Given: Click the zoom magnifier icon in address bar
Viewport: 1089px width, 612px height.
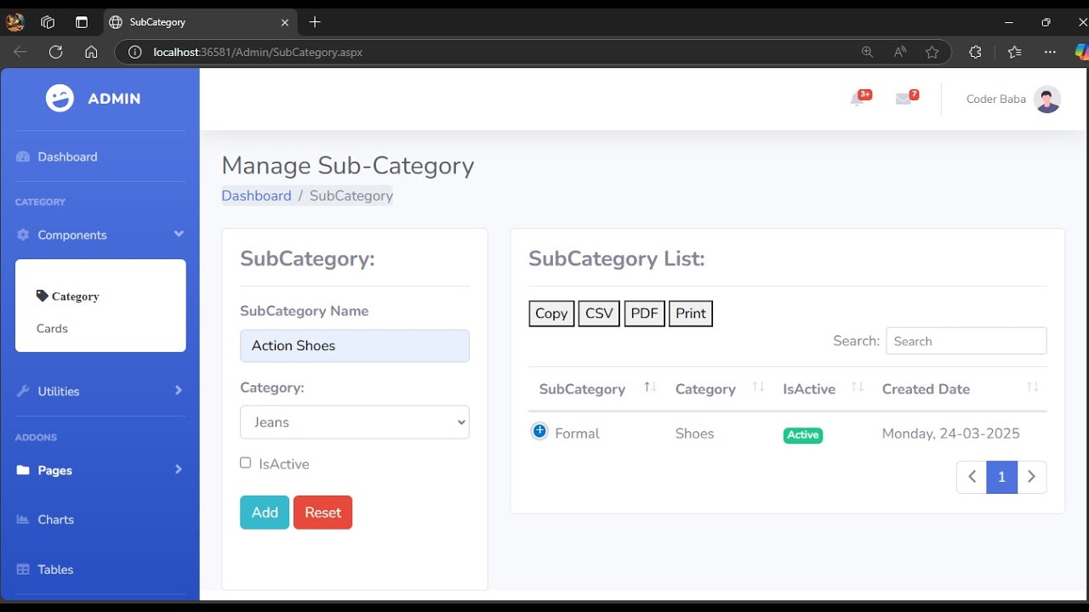Looking at the screenshot, I should 867,52.
